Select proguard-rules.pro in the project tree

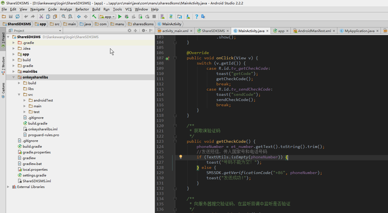(44, 135)
